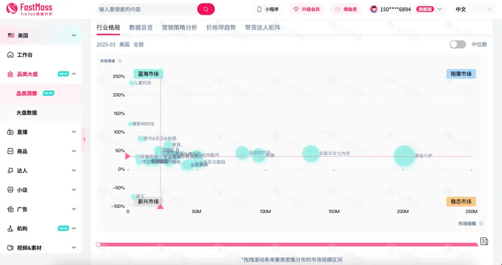Click the magnifier search button

click(x=206, y=9)
